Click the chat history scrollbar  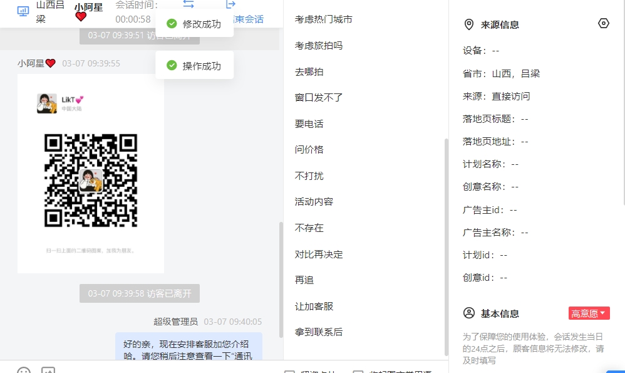tap(281, 280)
